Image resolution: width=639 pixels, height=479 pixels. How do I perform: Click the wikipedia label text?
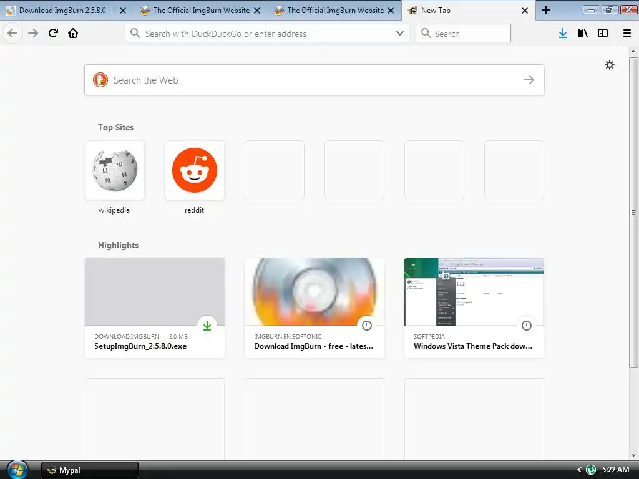[x=114, y=210]
